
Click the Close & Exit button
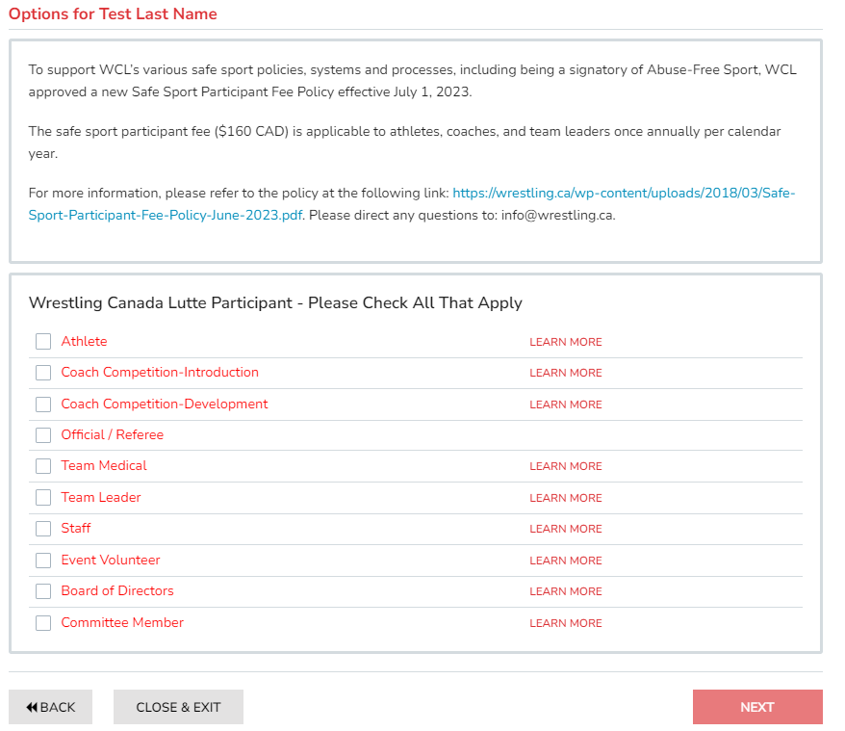coord(178,707)
